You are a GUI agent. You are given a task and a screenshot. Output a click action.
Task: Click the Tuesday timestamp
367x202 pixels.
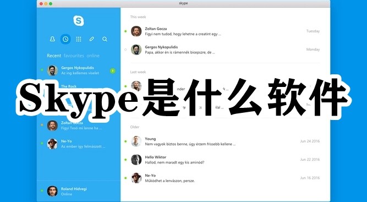coord(313,31)
